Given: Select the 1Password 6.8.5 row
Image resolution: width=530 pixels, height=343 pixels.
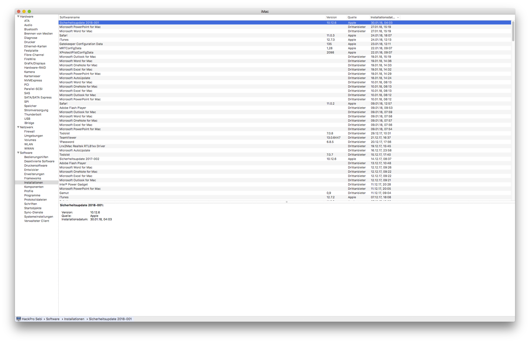Looking at the screenshot, I should 285,142.
